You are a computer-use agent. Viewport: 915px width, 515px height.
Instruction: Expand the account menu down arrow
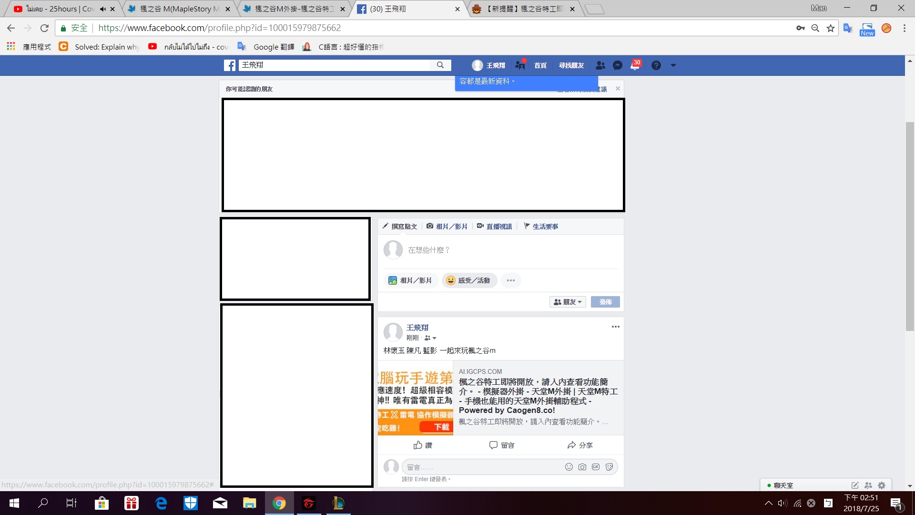click(x=673, y=65)
